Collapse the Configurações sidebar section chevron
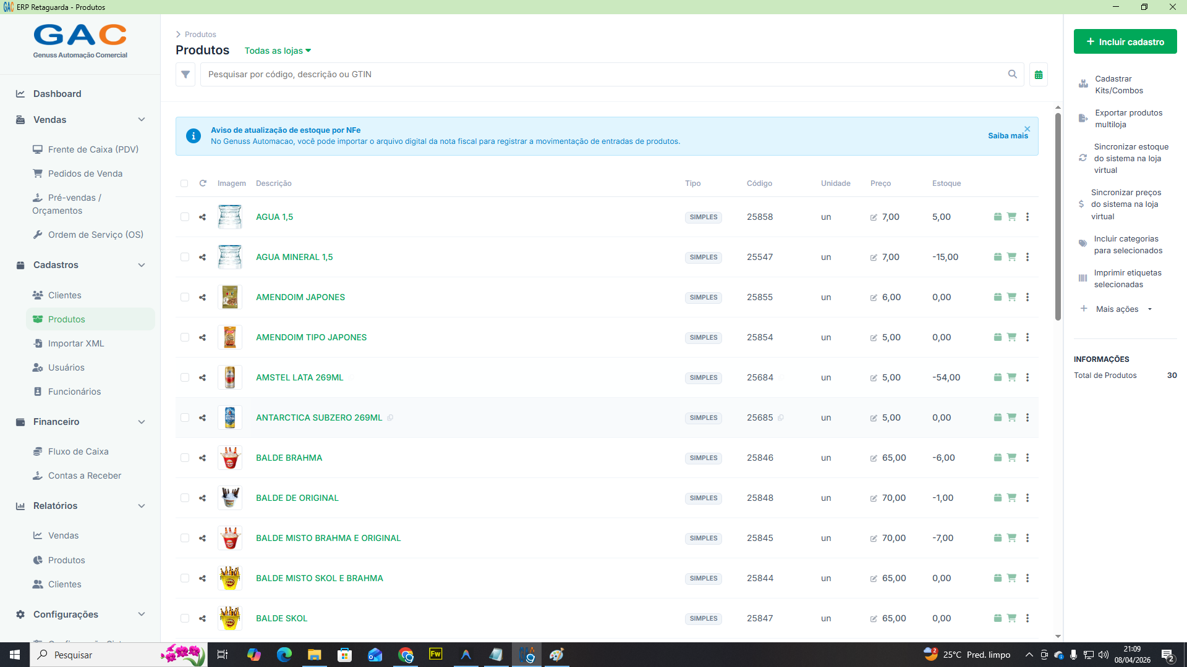Viewport: 1187px width, 667px height. (x=142, y=615)
